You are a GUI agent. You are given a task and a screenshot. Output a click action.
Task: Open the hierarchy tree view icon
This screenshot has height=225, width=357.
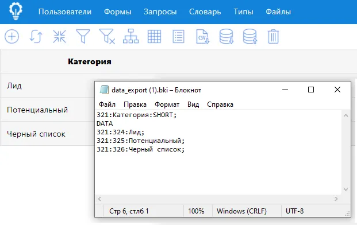[x=130, y=36]
